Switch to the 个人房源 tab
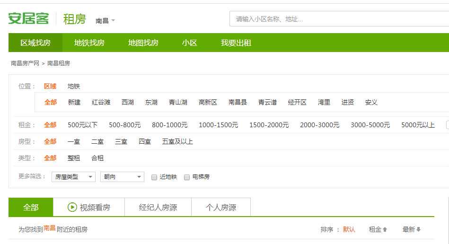Image resolution: width=449 pixels, height=244 pixels. click(221, 207)
